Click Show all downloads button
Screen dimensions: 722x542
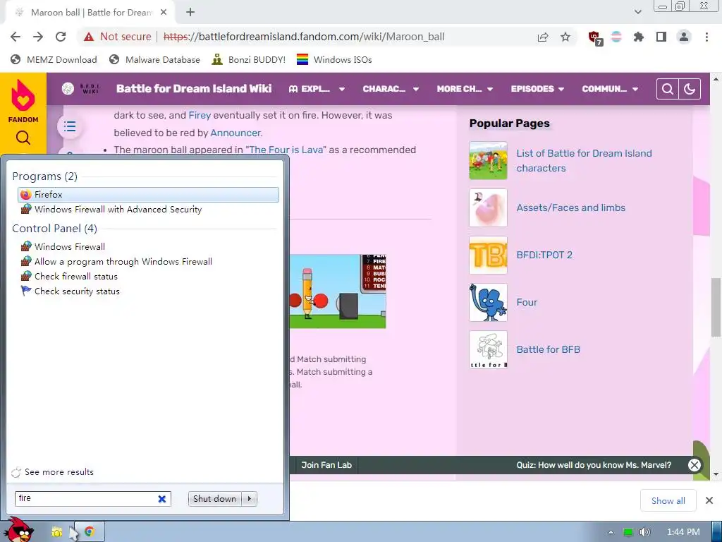pyautogui.click(x=668, y=500)
